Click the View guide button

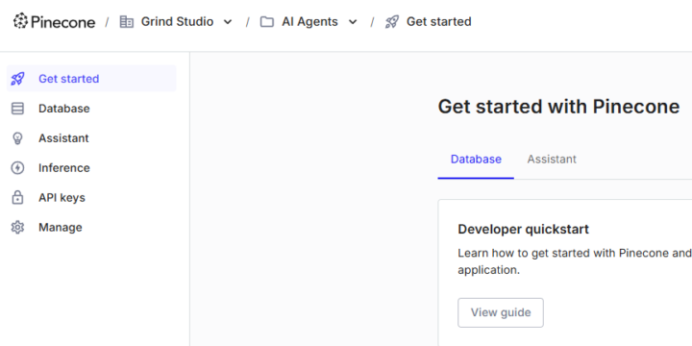[501, 312]
